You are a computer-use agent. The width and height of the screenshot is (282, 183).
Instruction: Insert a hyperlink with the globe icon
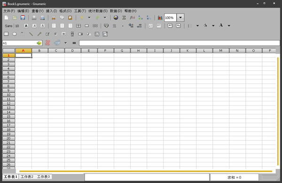click(116, 18)
